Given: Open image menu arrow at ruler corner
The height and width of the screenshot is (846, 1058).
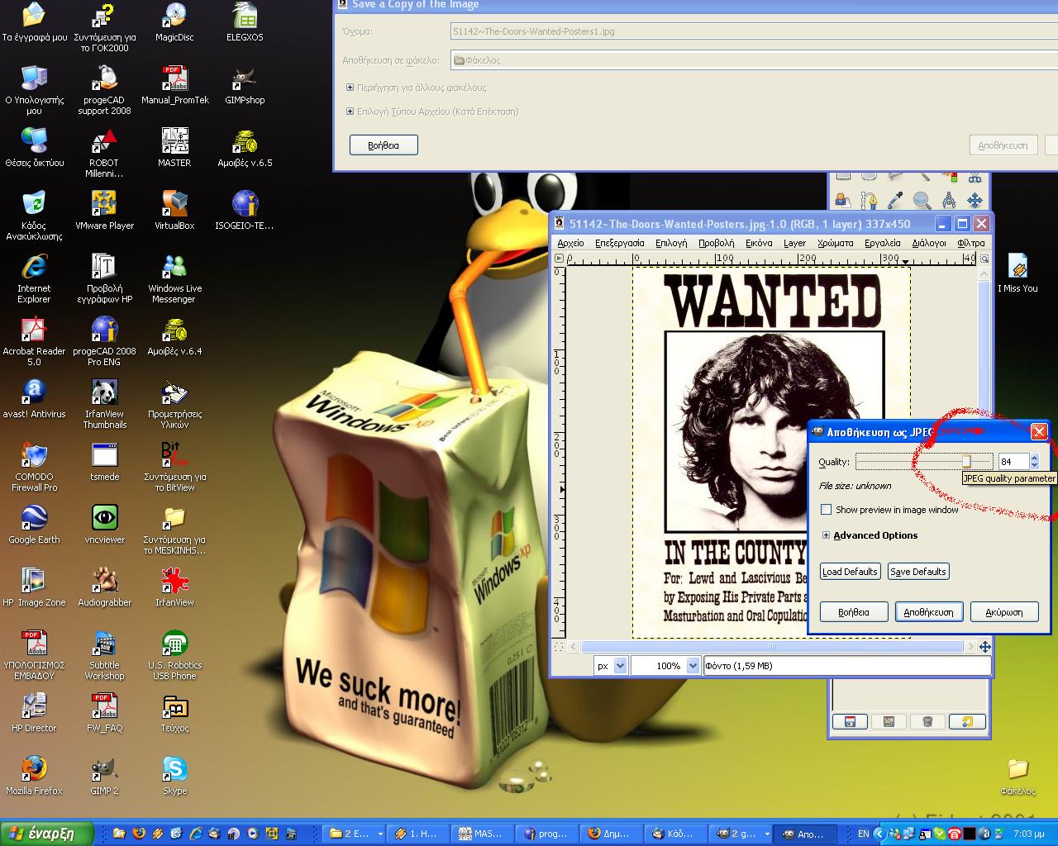Looking at the screenshot, I should (x=559, y=259).
